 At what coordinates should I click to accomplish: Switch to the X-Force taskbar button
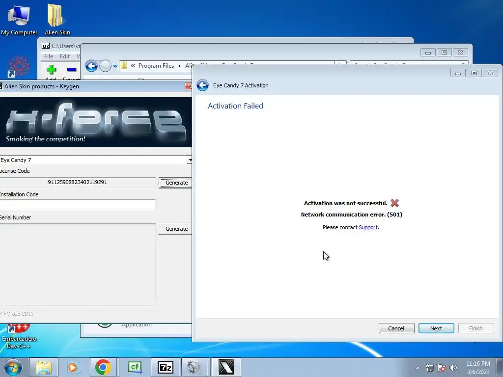pos(226,367)
